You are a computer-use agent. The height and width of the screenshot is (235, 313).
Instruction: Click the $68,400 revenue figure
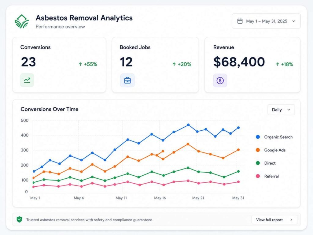coord(239,62)
